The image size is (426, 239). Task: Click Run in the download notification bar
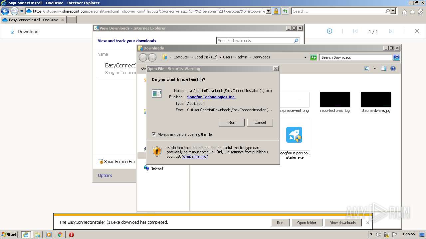(x=280, y=223)
